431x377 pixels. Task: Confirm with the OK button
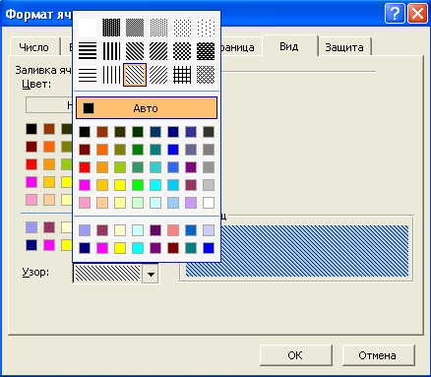[295, 355]
